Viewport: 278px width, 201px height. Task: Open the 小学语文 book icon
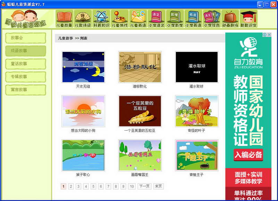pyautogui.click(x=157, y=19)
